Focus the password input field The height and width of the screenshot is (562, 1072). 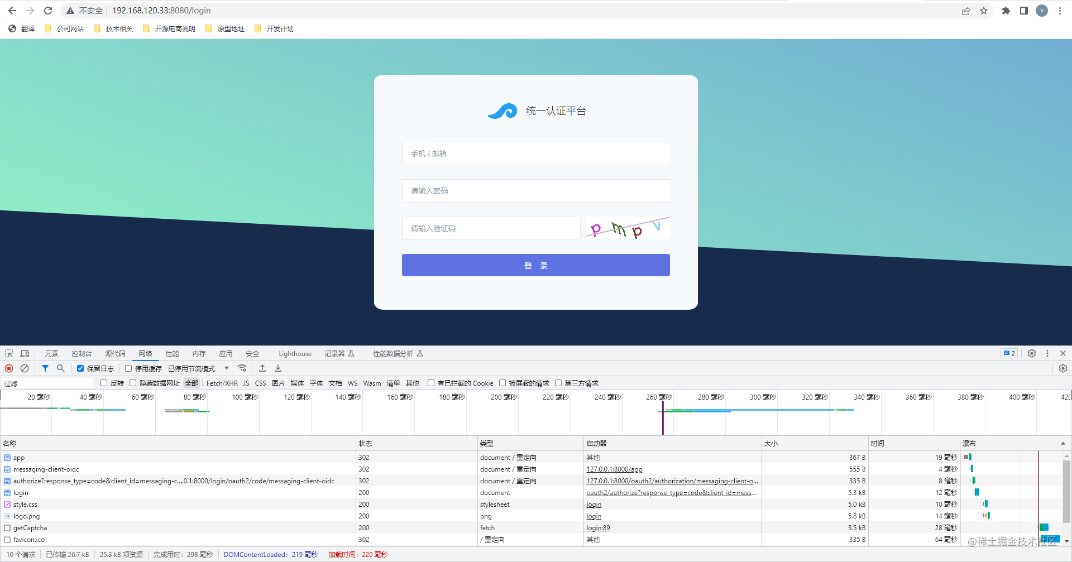pyautogui.click(x=536, y=191)
